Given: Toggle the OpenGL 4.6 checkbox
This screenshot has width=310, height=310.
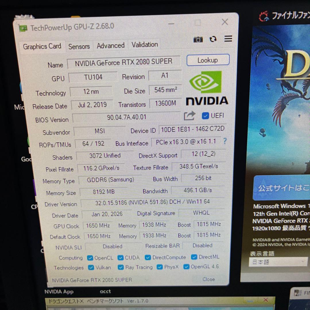Looking at the screenshot, I should click(186, 267).
